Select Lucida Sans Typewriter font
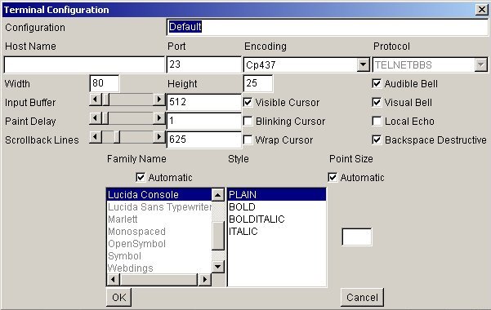The image size is (491, 310). [x=159, y=206]
